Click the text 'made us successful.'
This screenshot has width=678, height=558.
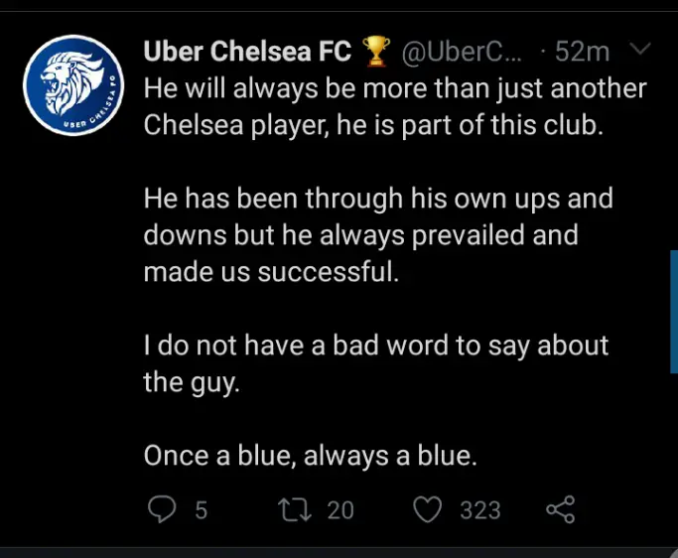tap(271, 272)
